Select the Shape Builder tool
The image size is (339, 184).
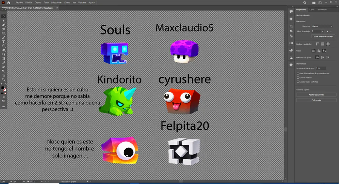pyautogui.click(x=3, y=54)
